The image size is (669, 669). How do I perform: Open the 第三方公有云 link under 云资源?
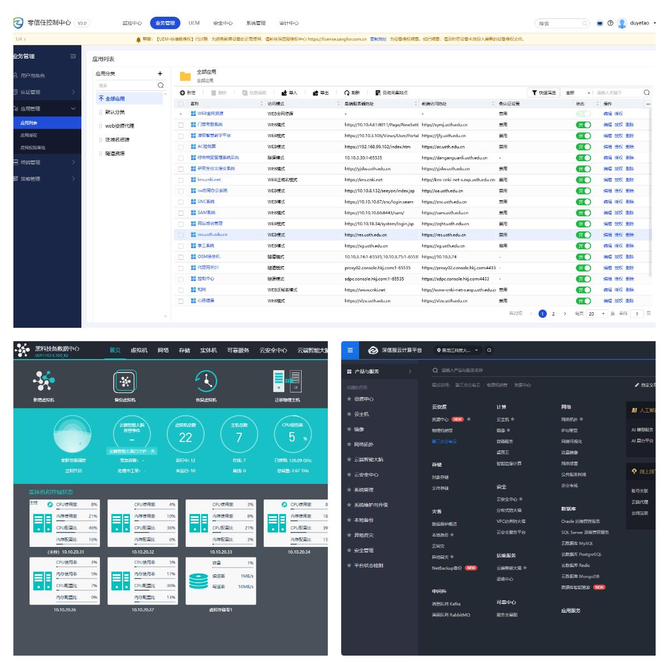tap(444, 442)
